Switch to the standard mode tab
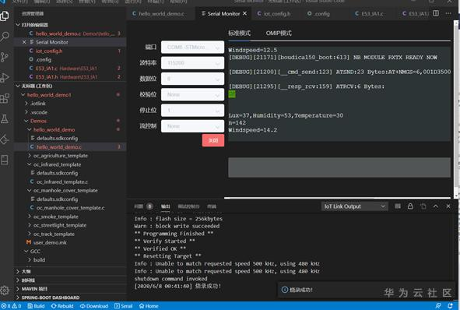Image resolution: width=460 pixels, height=310 pixels. 240,33
